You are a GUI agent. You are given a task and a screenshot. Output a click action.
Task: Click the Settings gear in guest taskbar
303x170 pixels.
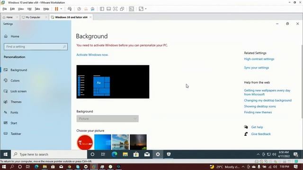click(x=158, y=154)
